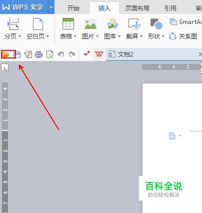Screen dimensions: 202x213
Task: Open quick access toolbar customize dropdown
Action: coord(86,54)
